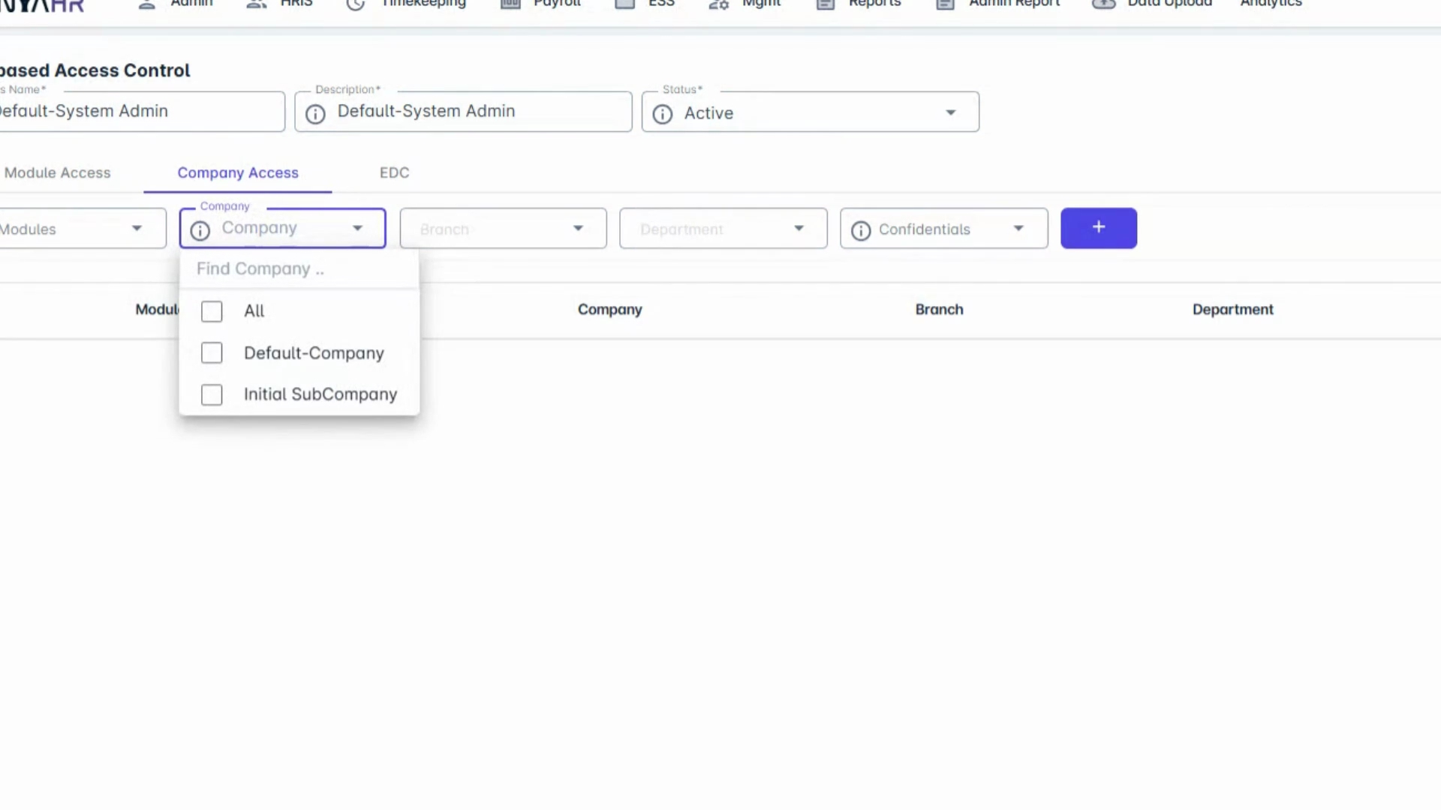
Task: Click the info icon beside Confidentials
Action: 861,230
